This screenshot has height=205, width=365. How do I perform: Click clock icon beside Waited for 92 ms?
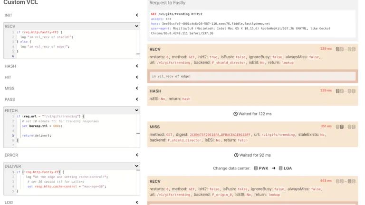235,155
